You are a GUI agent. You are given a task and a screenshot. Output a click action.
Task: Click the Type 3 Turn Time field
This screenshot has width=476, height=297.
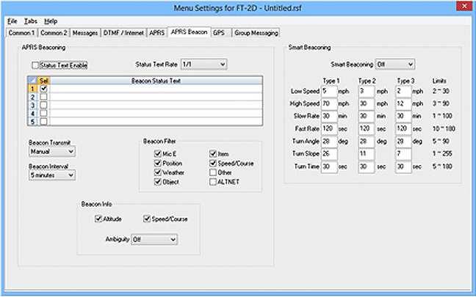[403, 166]
